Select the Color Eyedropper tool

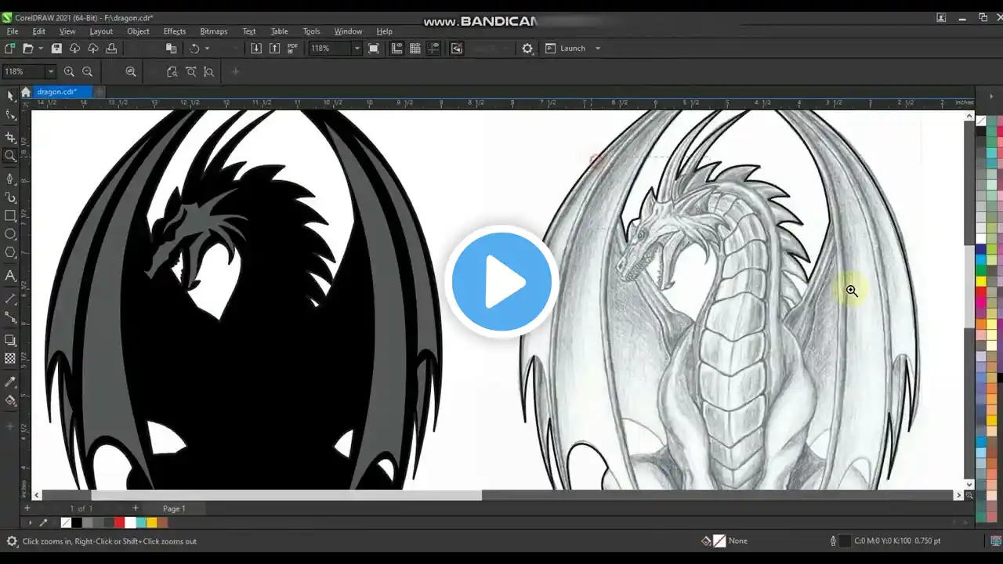click(10, 381)
